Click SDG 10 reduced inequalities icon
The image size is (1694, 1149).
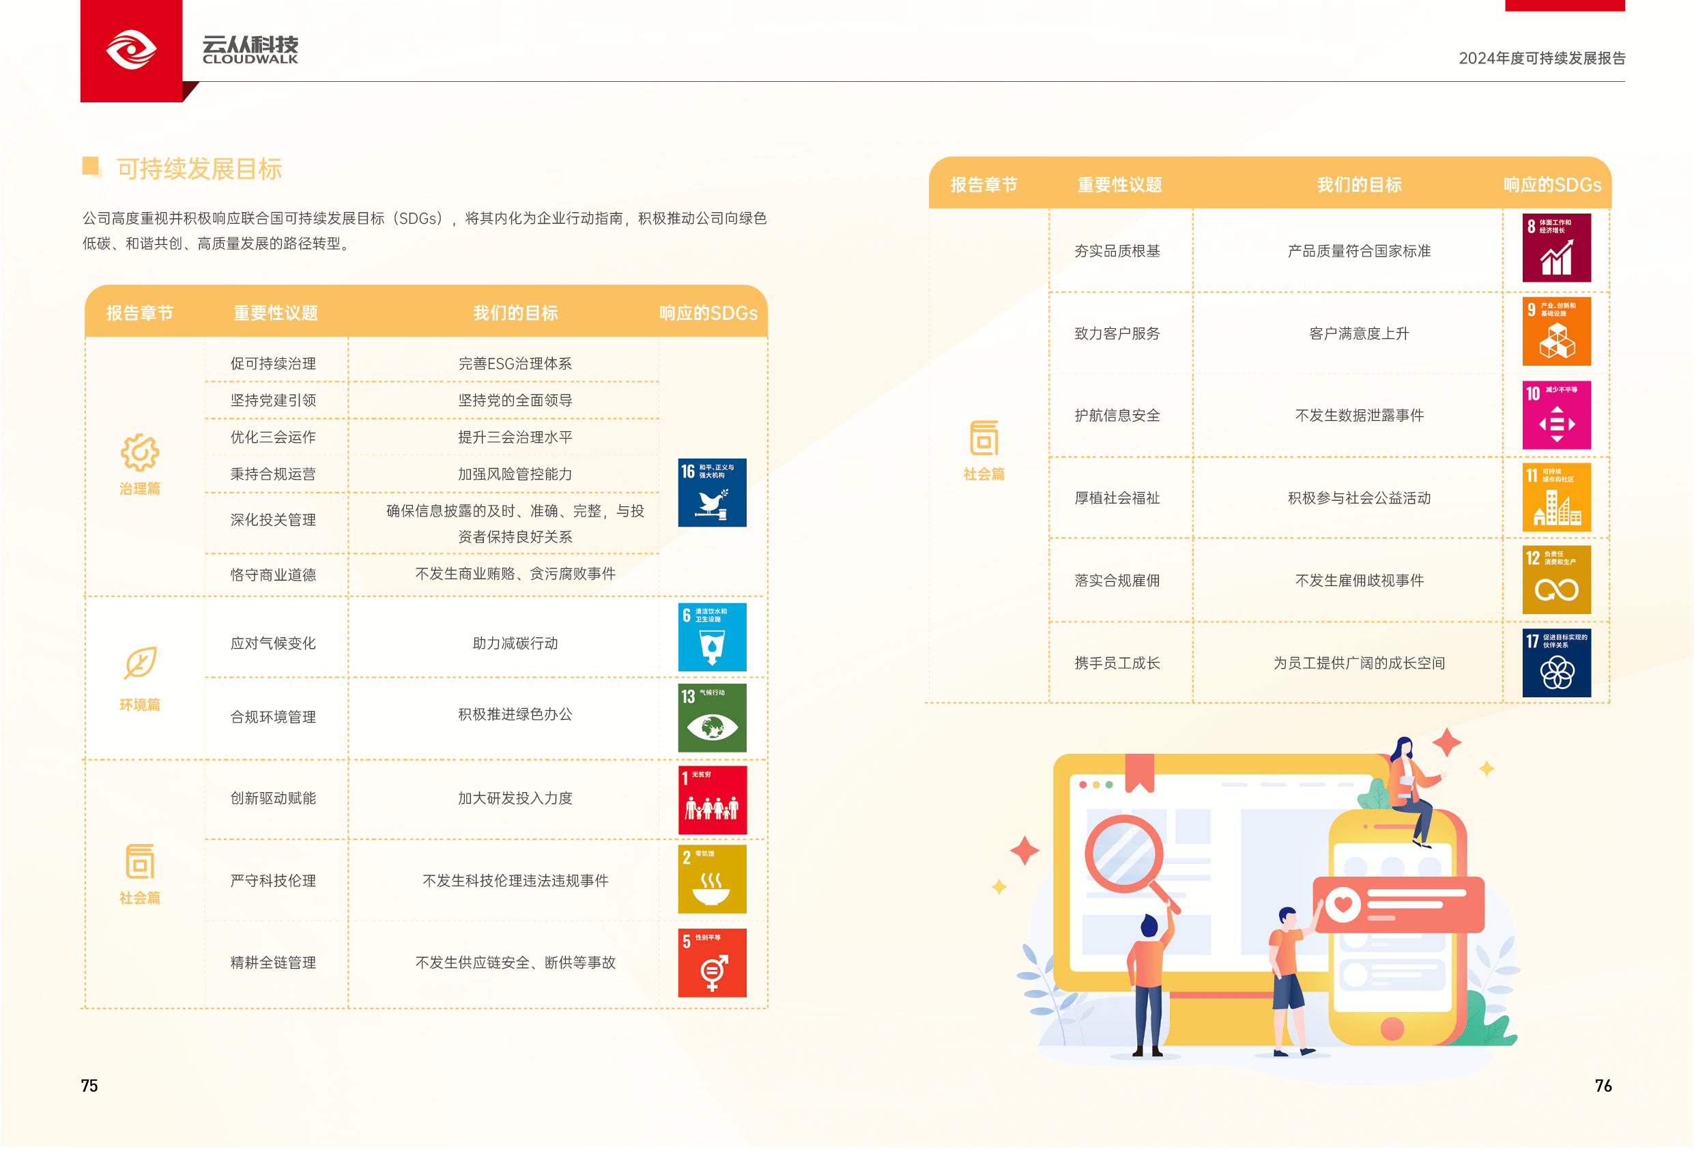[x=1555, y=415]
